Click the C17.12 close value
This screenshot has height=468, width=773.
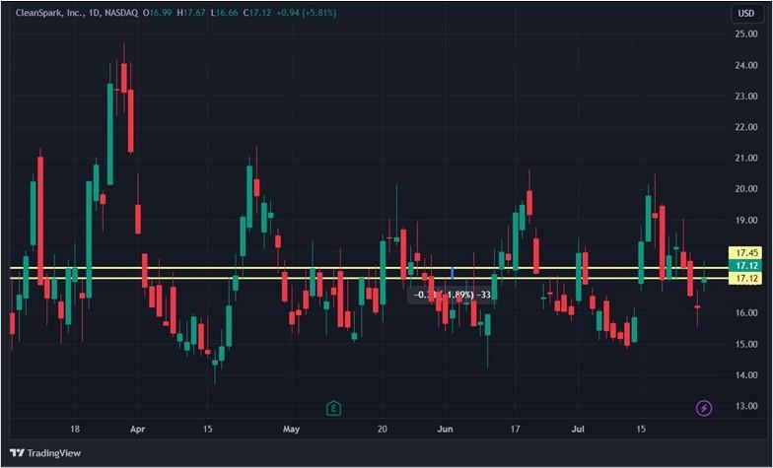pyautogui.click(x=257, y=13)
